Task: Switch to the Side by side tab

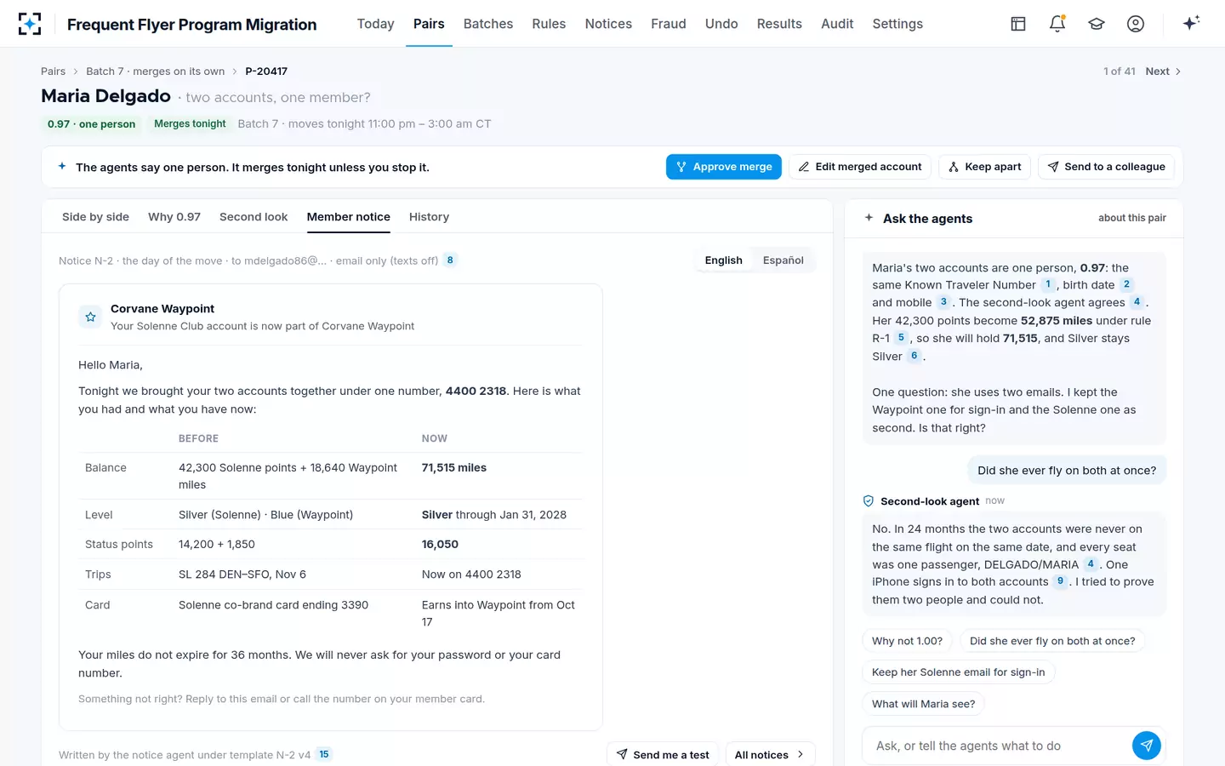Action: (x=95, y=217)
